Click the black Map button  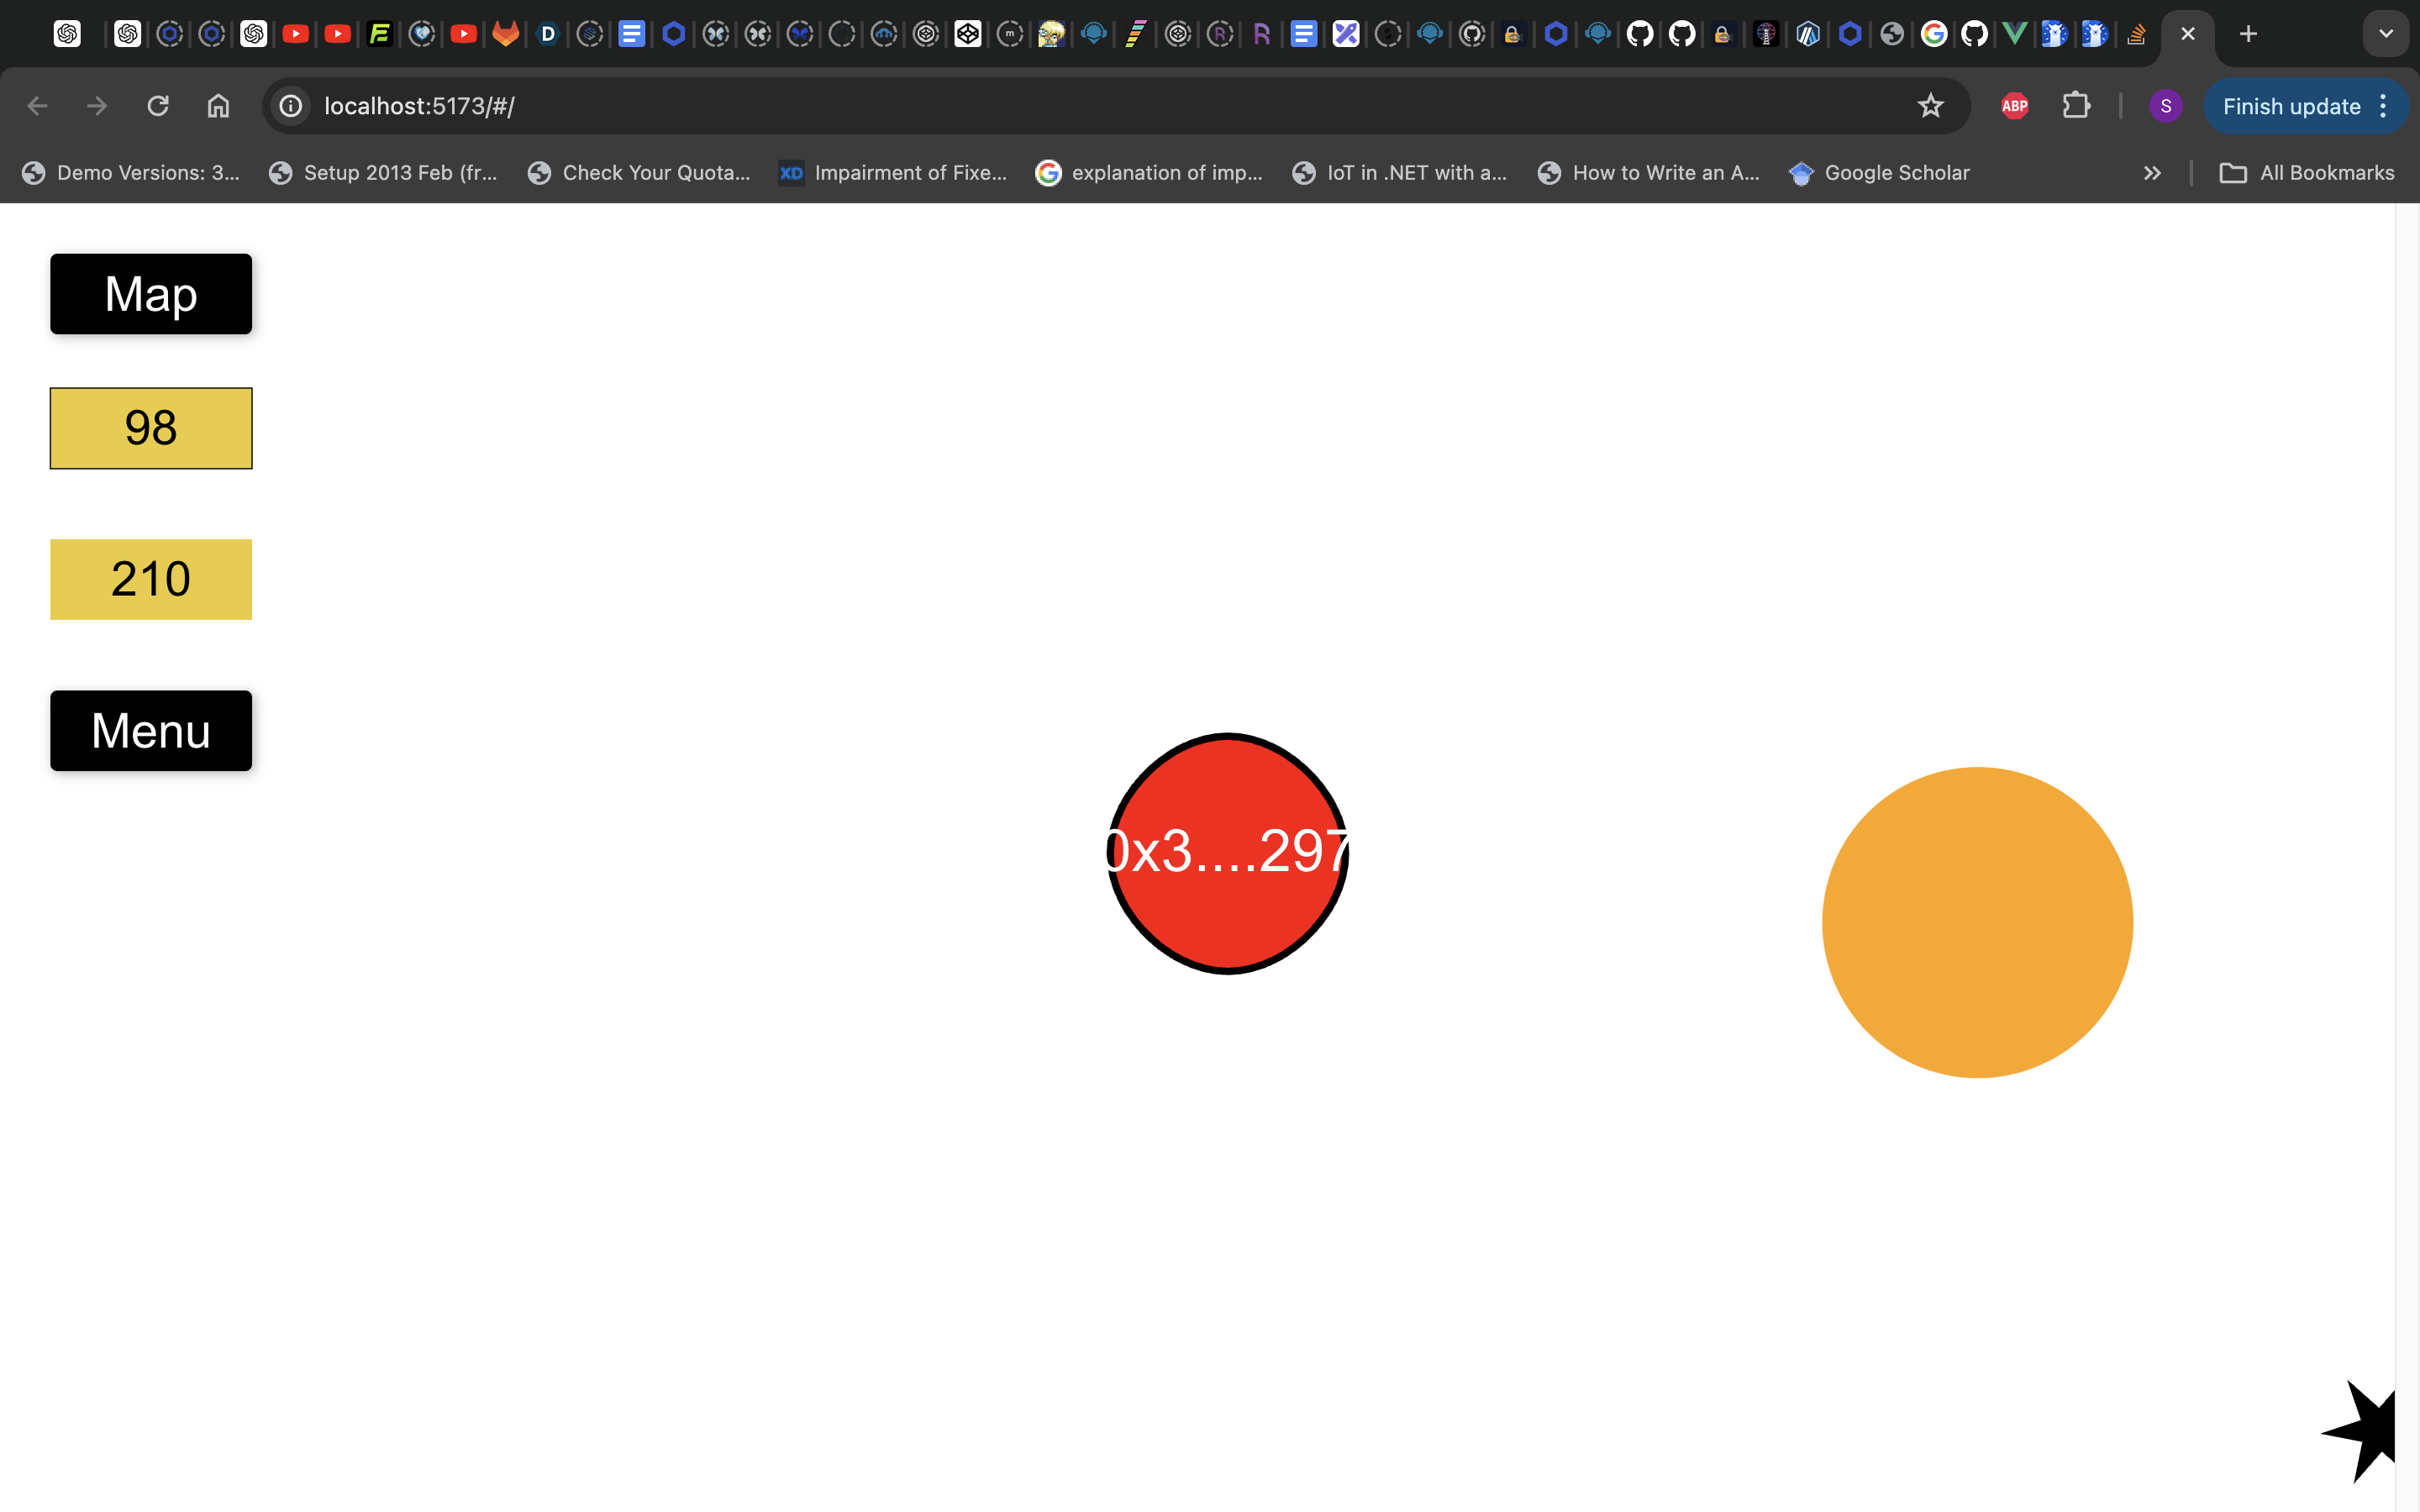click(151, 294)
